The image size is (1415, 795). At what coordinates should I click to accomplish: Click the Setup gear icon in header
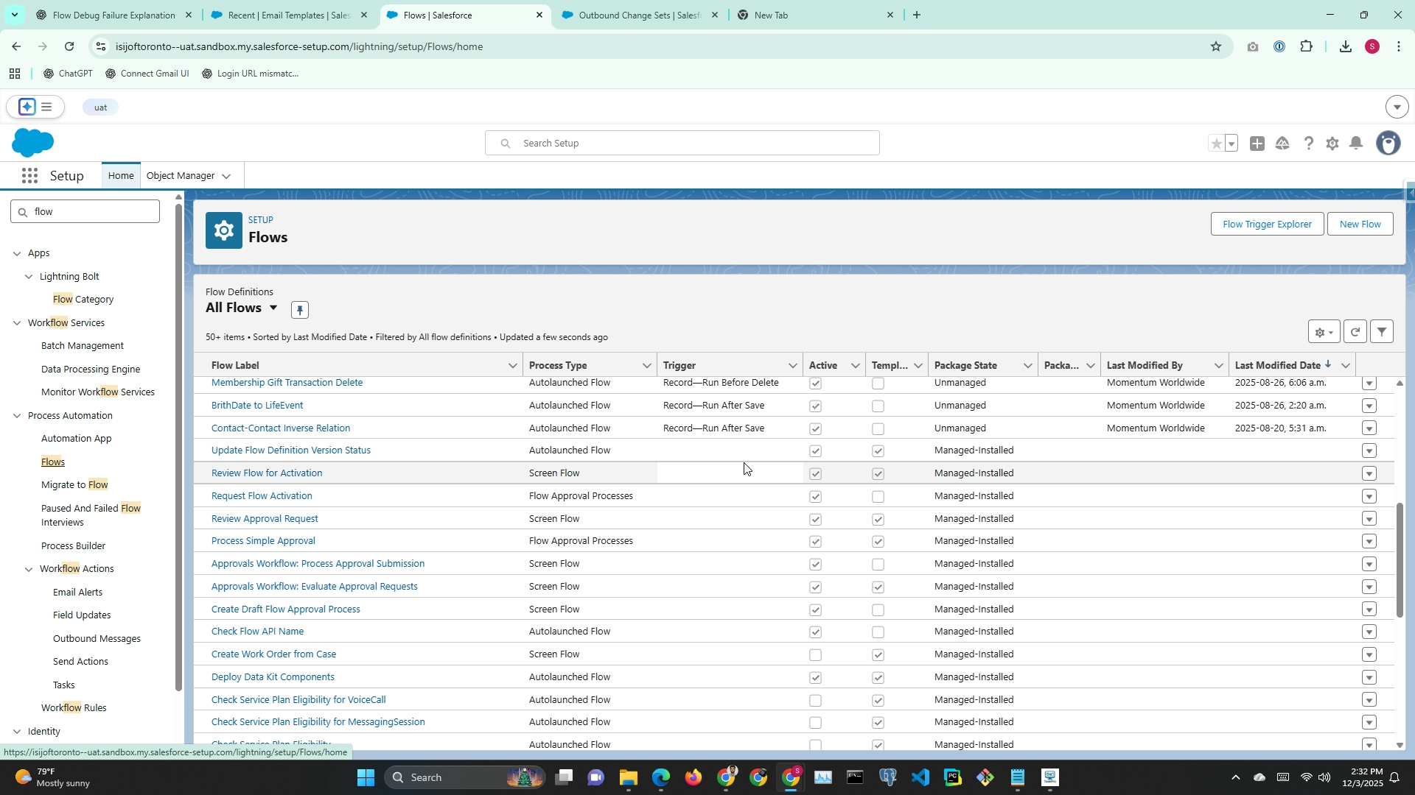point(1332,144)
